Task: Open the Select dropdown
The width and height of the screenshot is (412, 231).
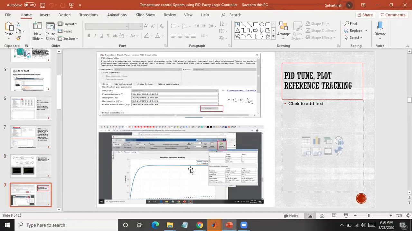Action: [353, 38]
